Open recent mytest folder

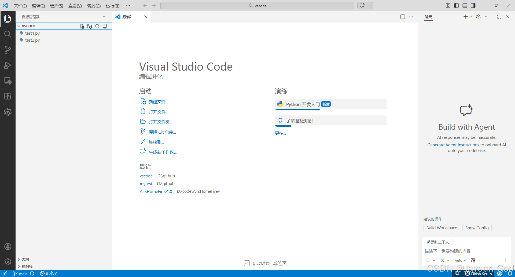point(146,184)
